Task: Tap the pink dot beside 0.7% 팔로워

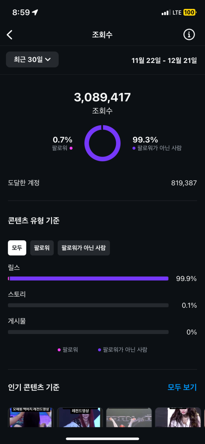Action: coord(71,148)
